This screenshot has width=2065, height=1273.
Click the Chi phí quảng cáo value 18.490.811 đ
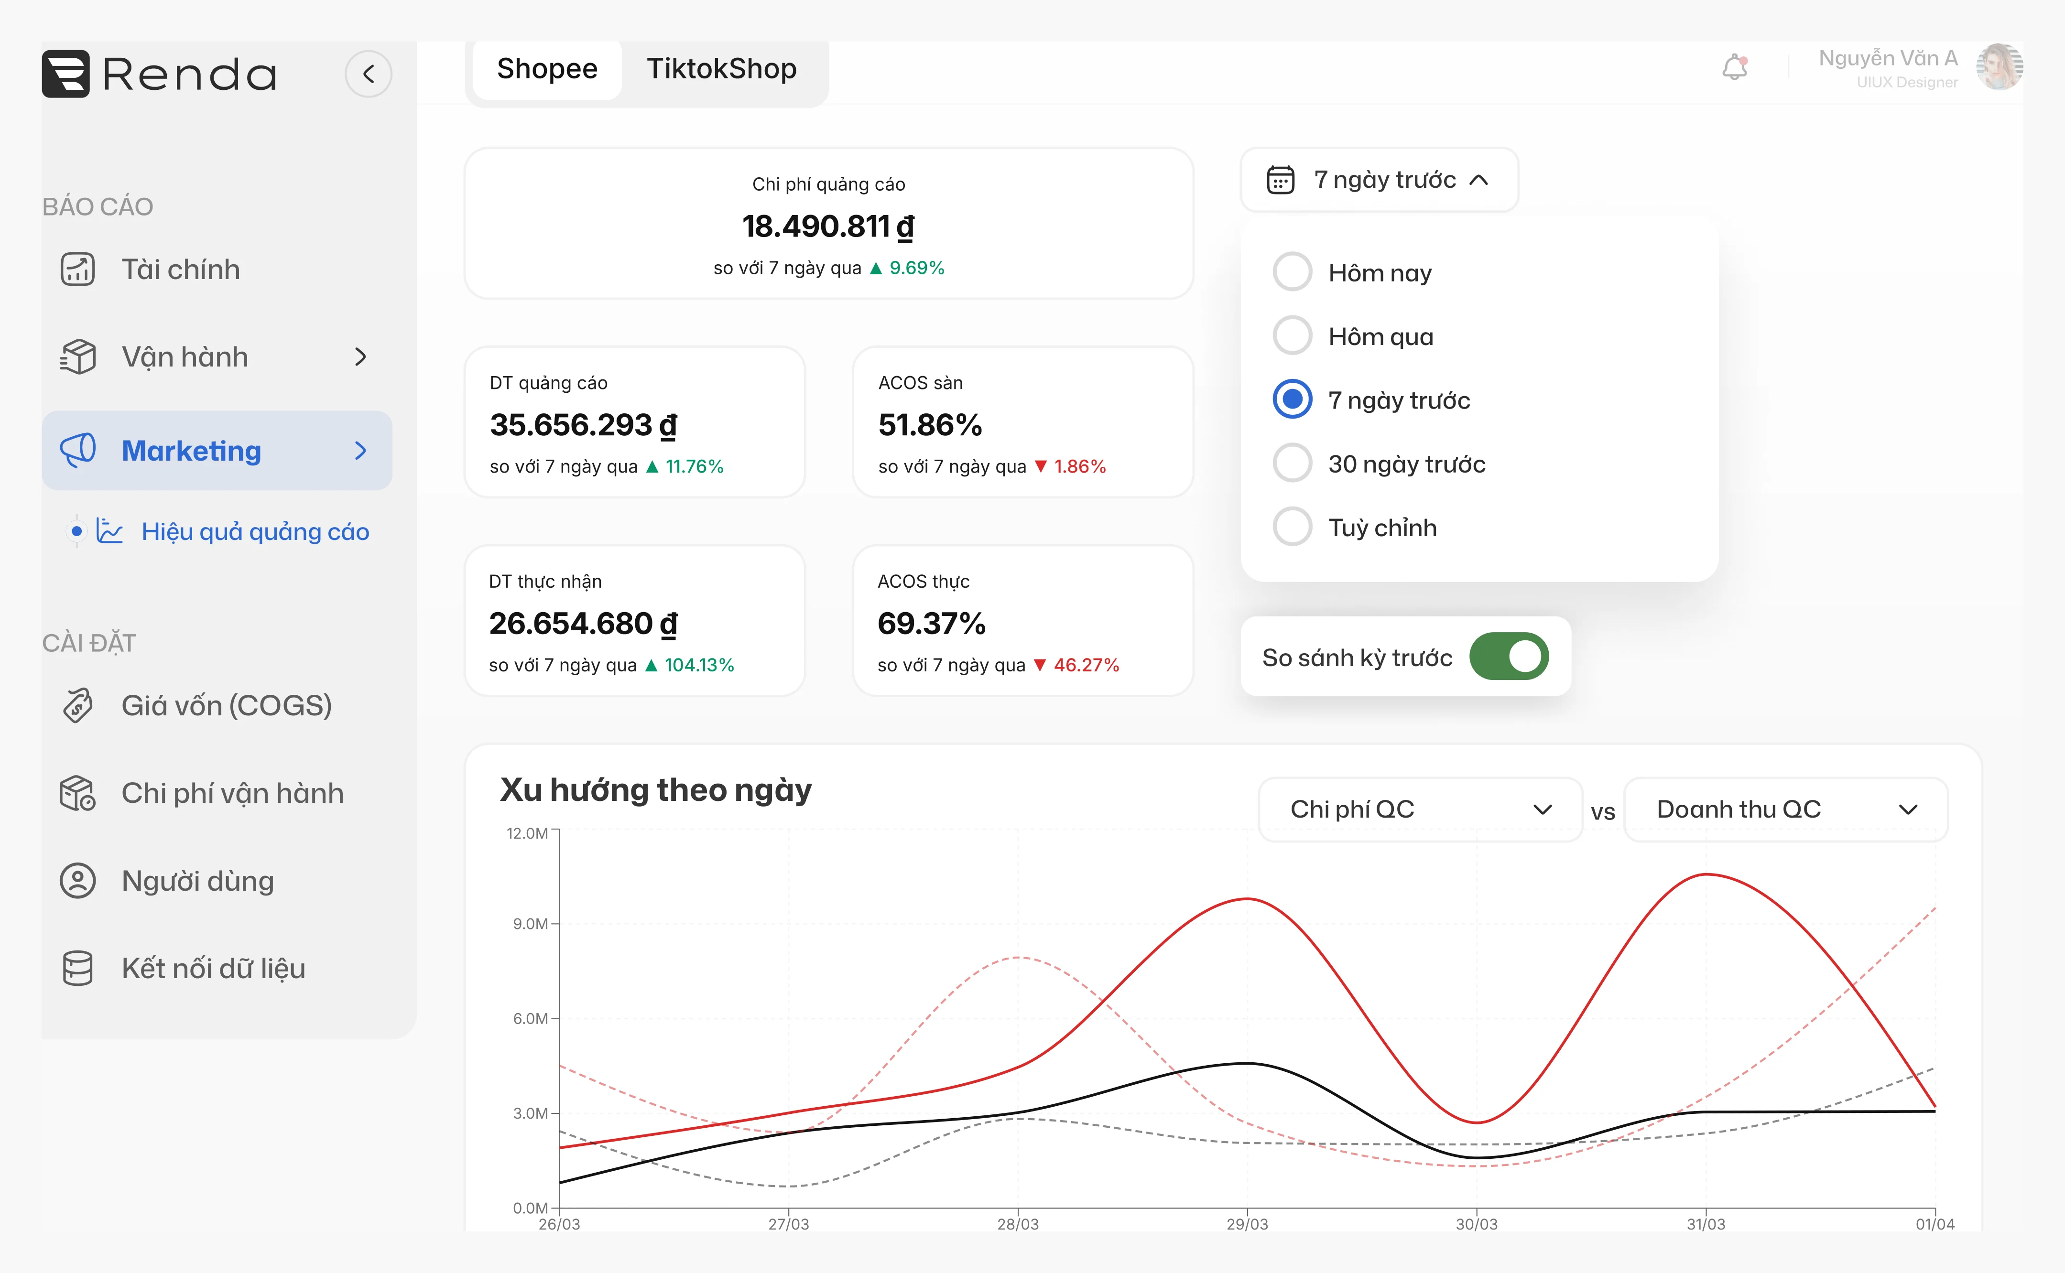pos(829,227)
